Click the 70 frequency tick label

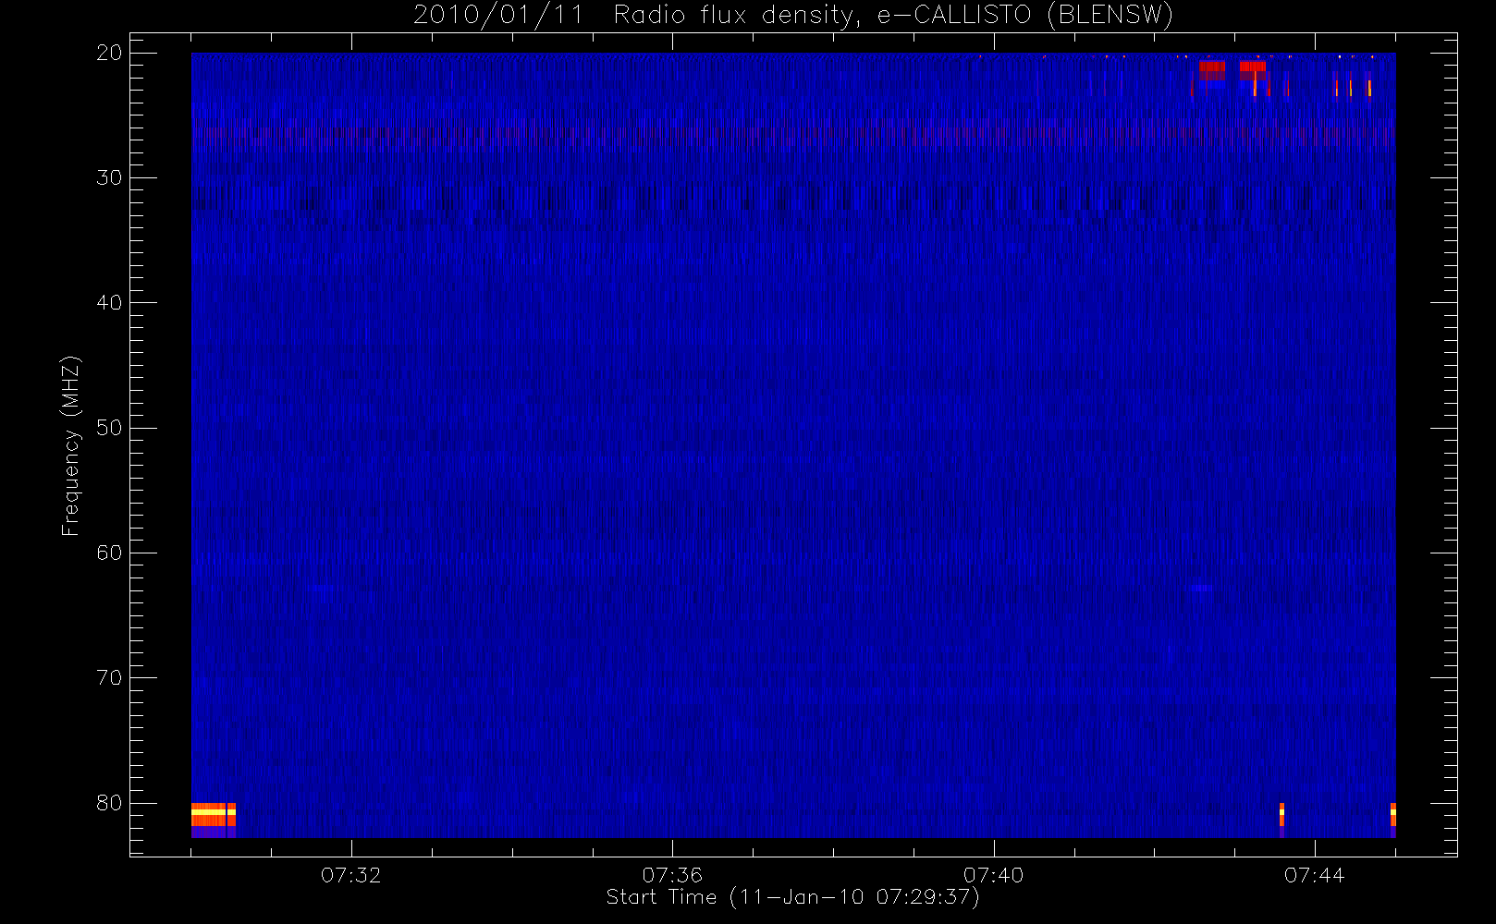[109, 678]
